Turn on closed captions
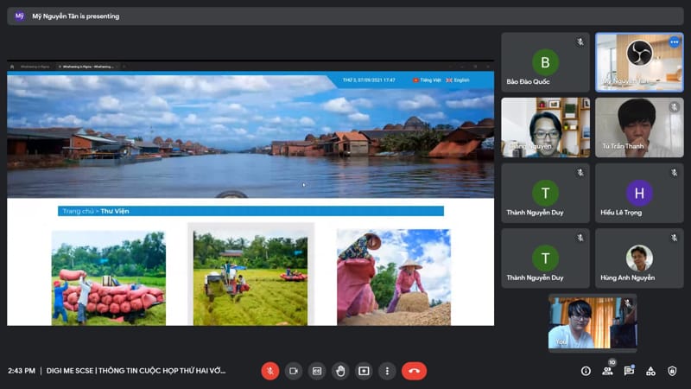Viewport: 691px width, 389px height. (x=317, y=371)
